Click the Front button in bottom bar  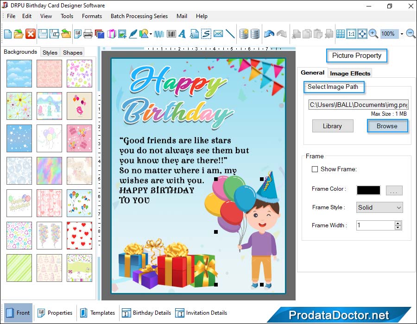click(18, 312)
